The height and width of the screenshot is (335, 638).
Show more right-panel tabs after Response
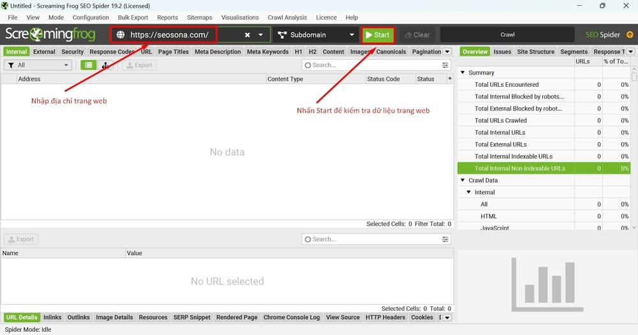[x=631, y=52]
